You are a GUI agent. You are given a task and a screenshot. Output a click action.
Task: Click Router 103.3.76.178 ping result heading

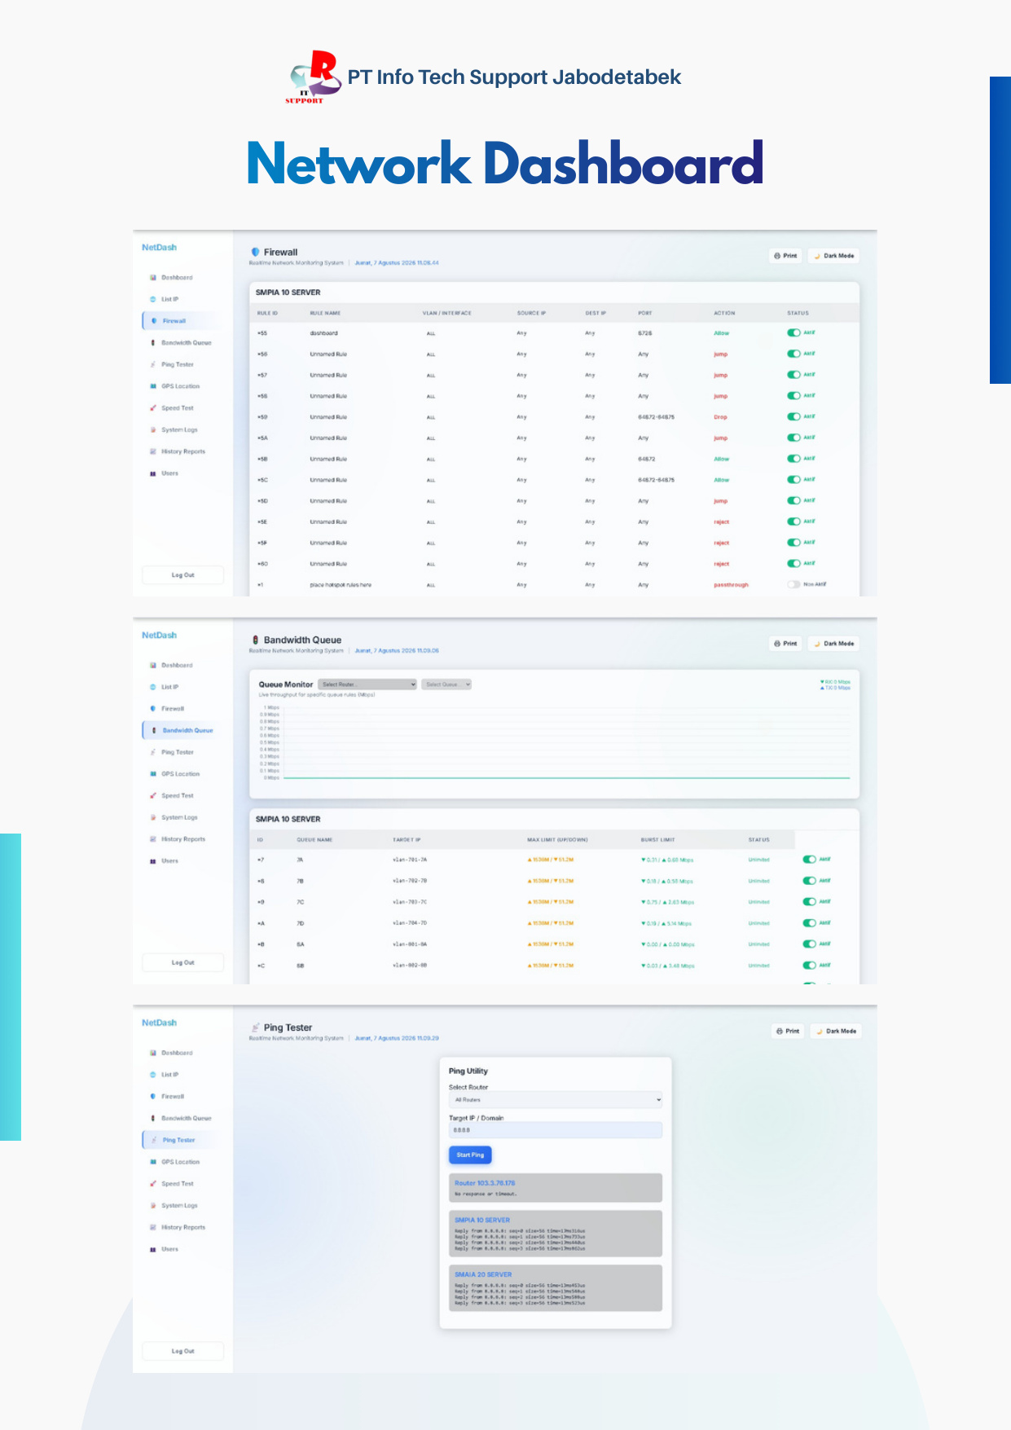tap(485, 1183)
